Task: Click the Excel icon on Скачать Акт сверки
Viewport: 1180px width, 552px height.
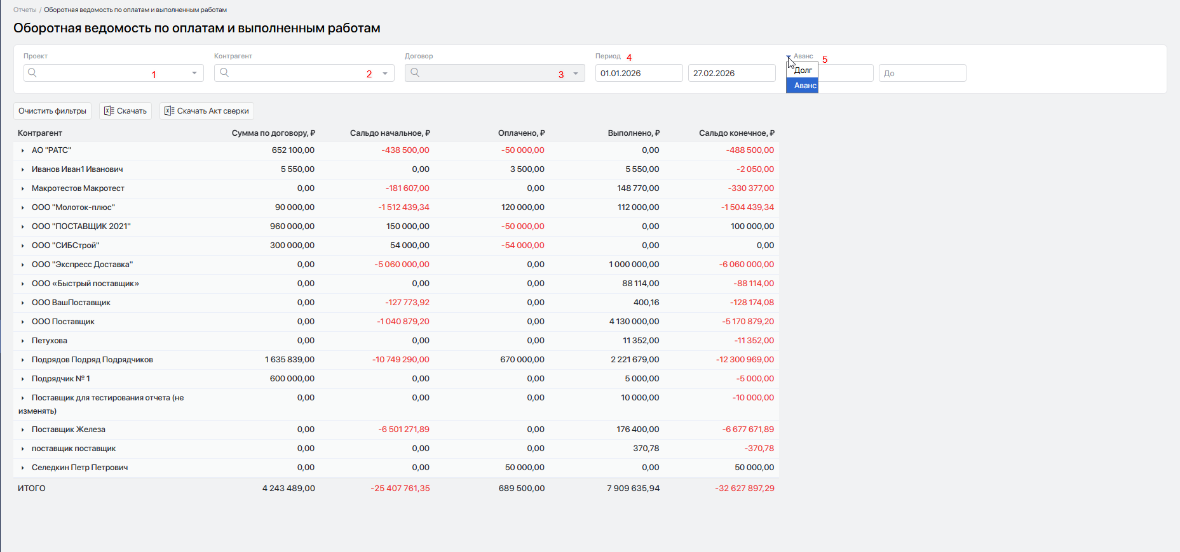Action: [169, 111]
